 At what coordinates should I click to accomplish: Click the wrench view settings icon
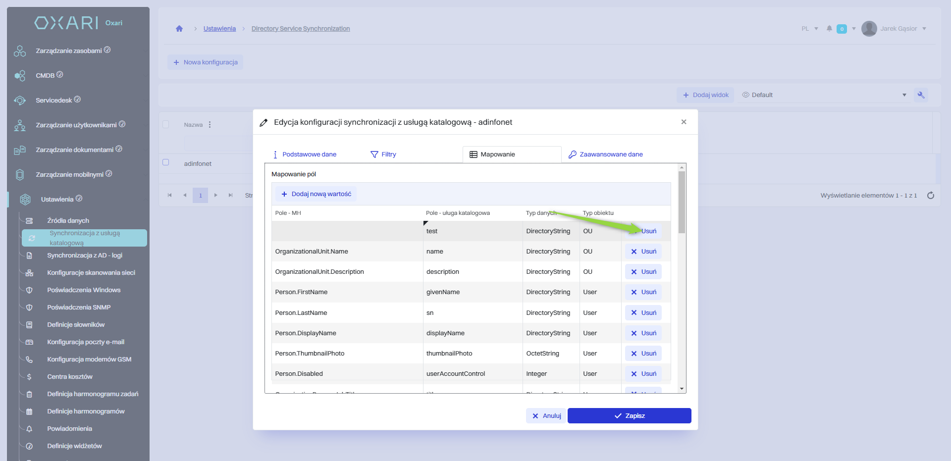point(921,95)
